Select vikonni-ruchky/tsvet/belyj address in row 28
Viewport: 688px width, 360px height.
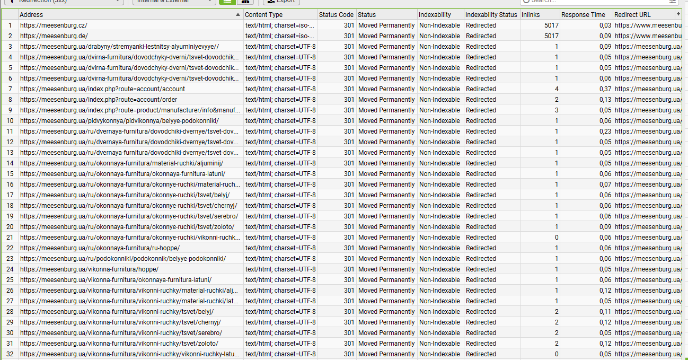117,312
